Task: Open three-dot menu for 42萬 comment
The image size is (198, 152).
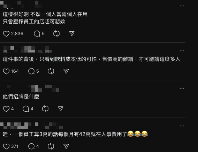Action: pyautogui.click(x=182, y=126)
